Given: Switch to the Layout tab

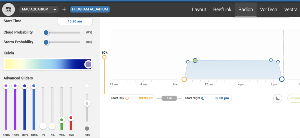Looking at the screenshot, I should click(199, 9).
